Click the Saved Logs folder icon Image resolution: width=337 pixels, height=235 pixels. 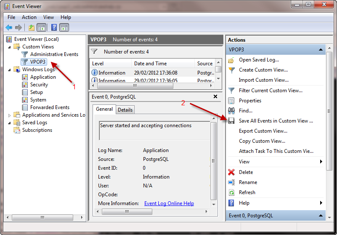pos(17,123)
